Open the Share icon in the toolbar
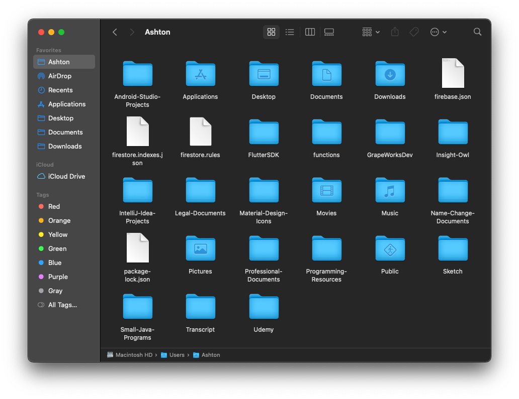The width and height of the screenshot is (519, 399). click(395, 32)
